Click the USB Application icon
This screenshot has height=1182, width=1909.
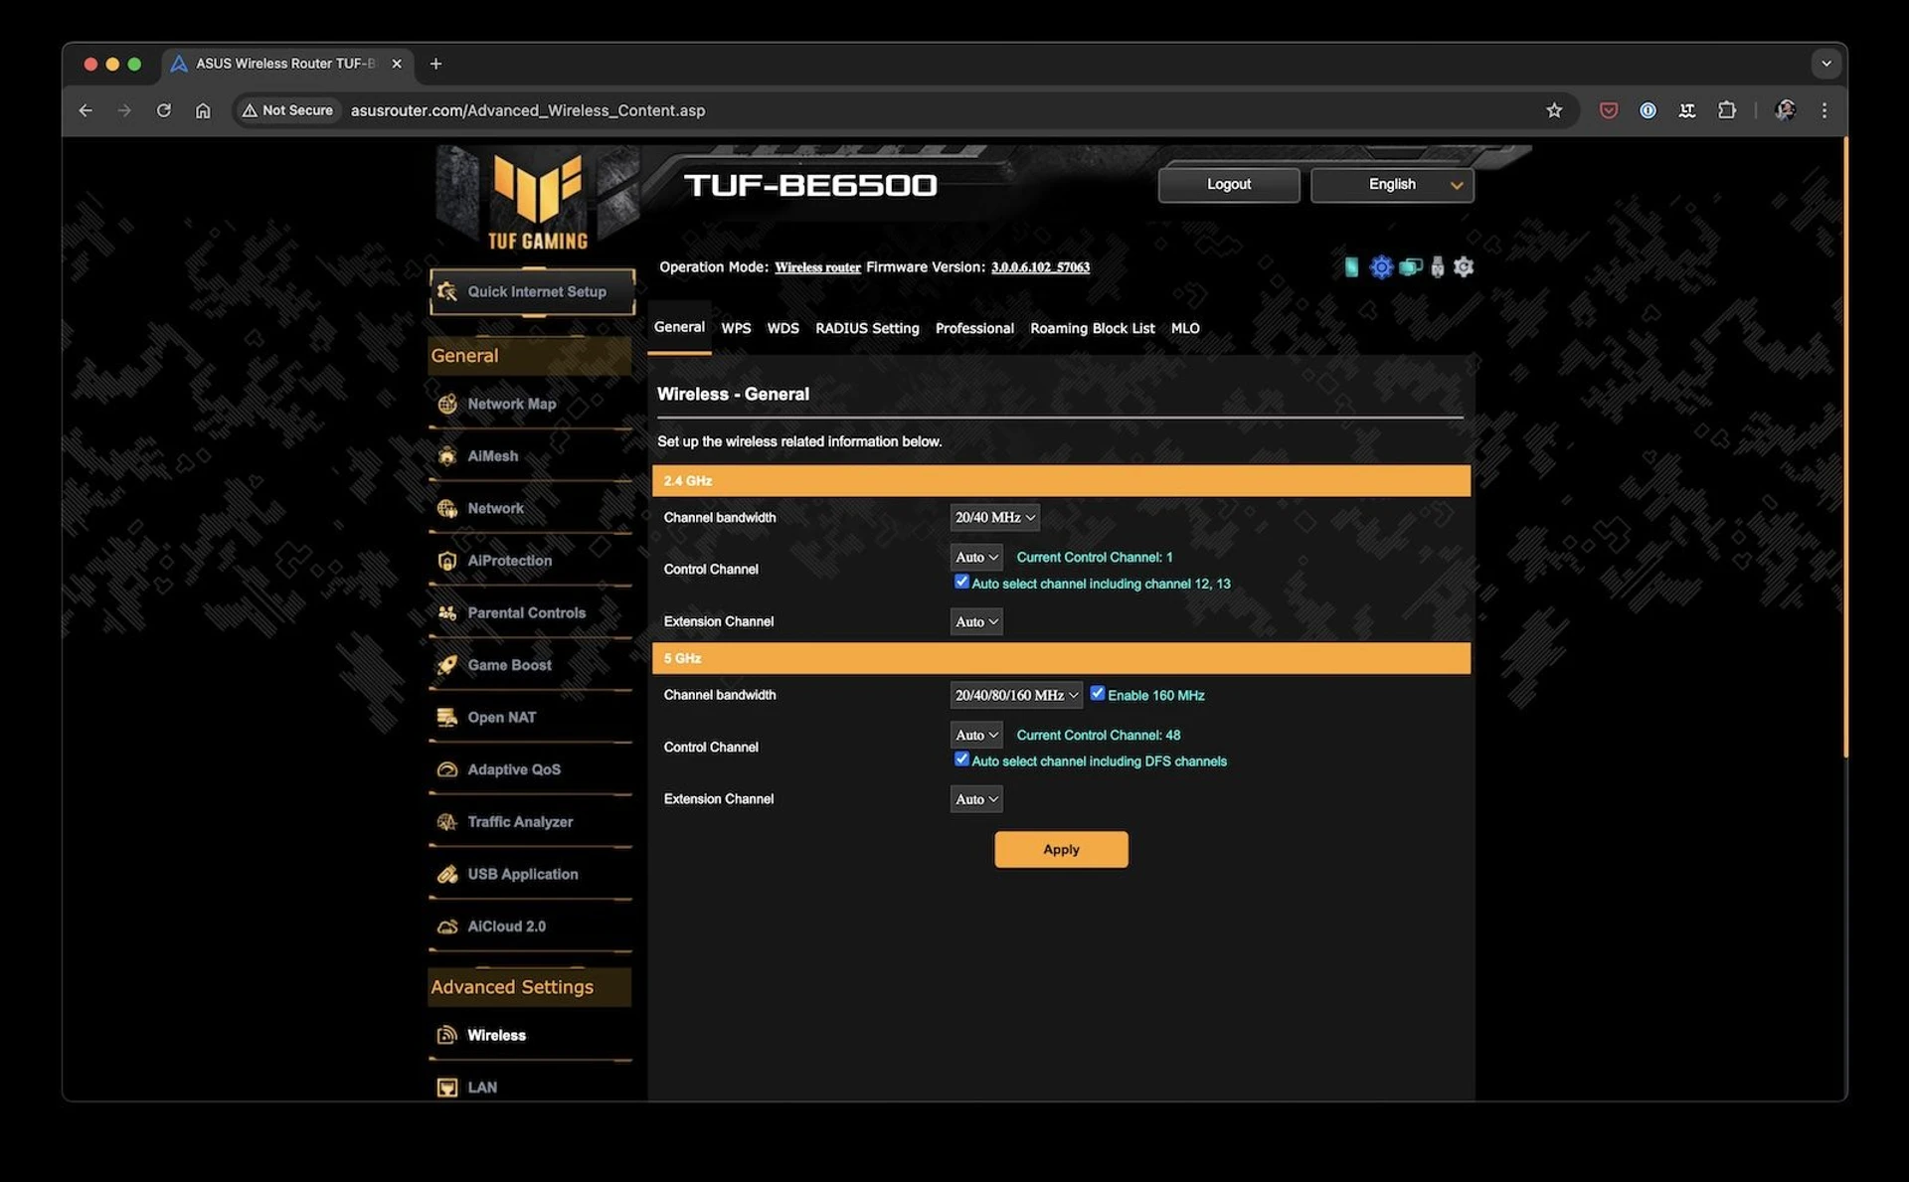[447, 874]
